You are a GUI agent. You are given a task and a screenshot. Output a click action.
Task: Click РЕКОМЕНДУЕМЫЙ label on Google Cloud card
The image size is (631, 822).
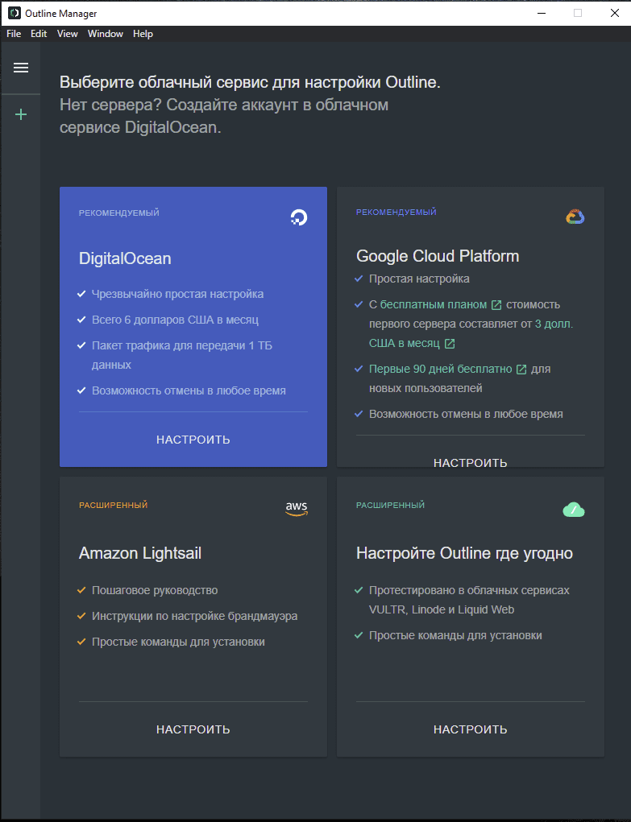pos(396,213)
